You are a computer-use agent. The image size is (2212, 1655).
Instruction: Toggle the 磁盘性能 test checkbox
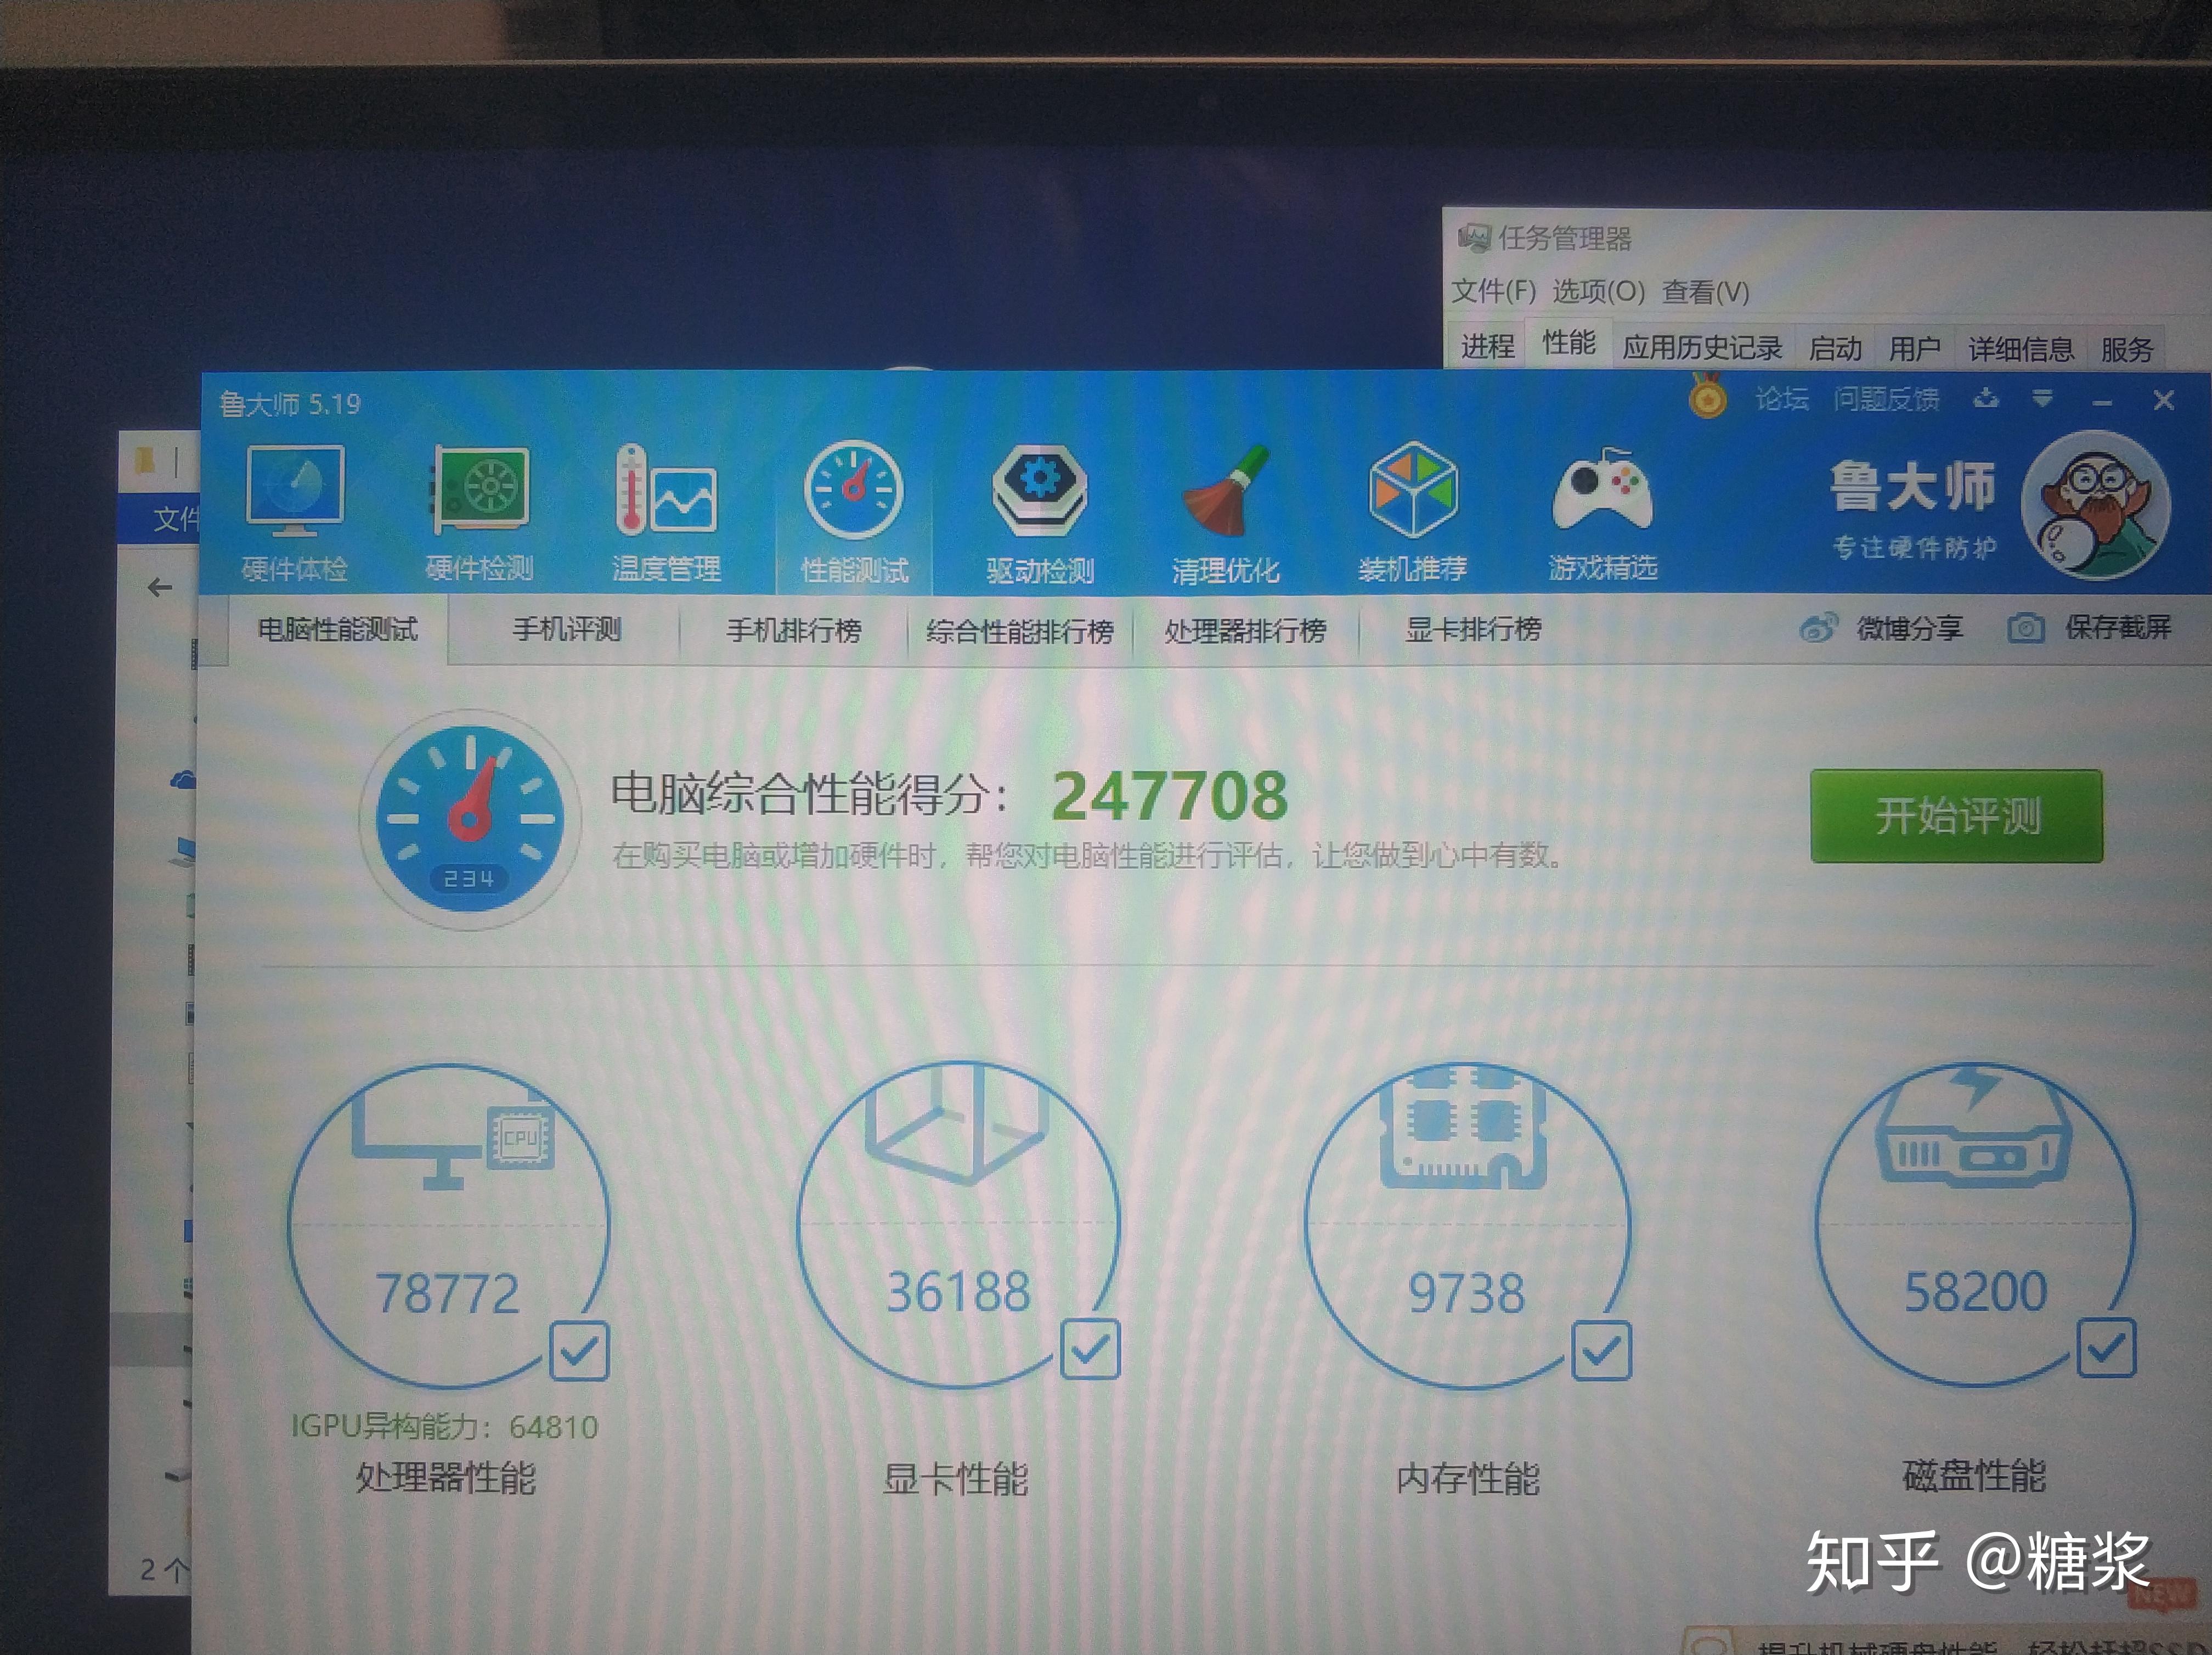tap(2106, 1348)
